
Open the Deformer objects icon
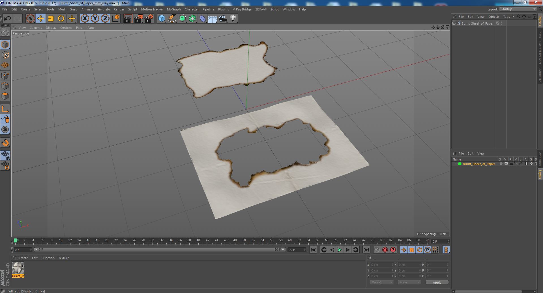point(203,19)
